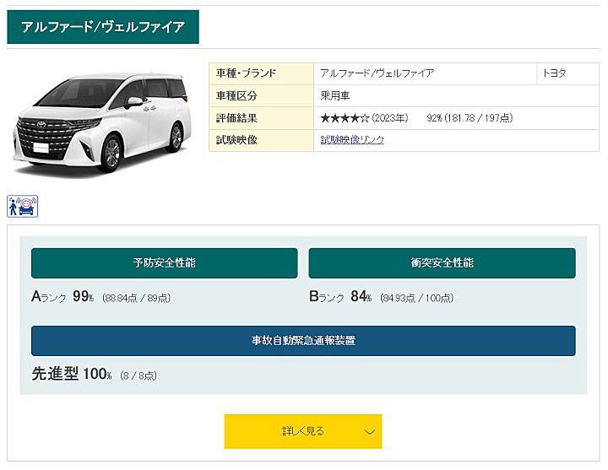Click the 車種・ブランド row label
The width and height of the screenshot is (608, 470).
[x=247, y=73]
